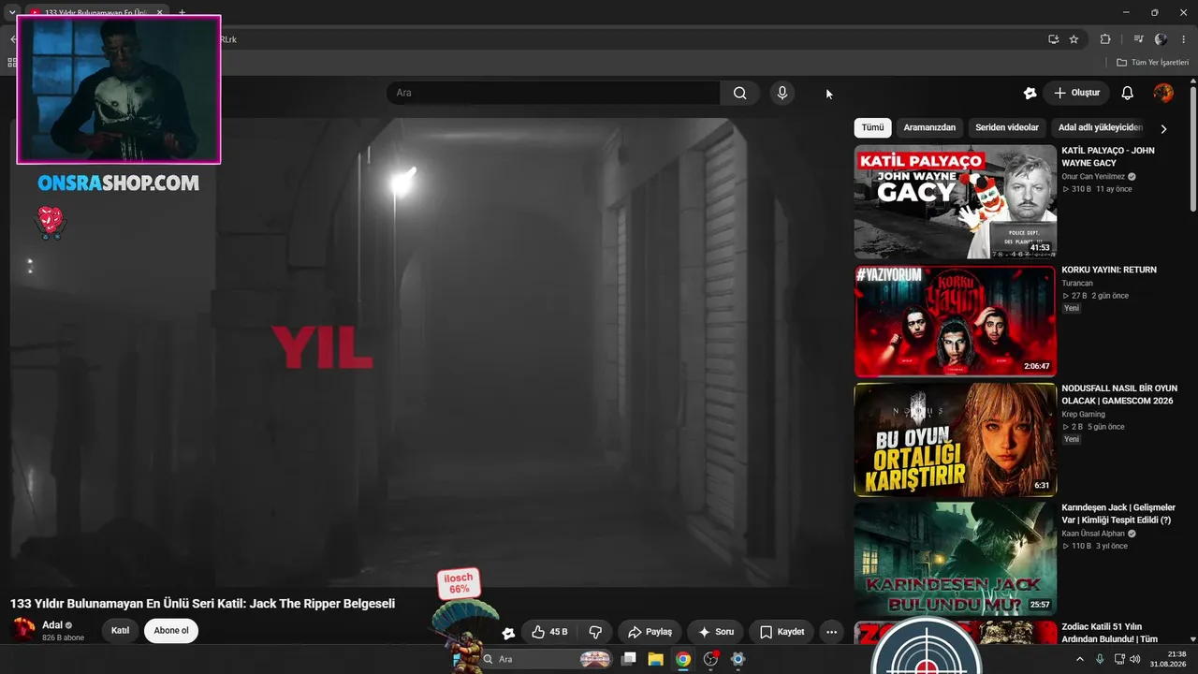Click the sparkle icon left of the like button
Screen dimensions: 1198x674
coord(508,633)
